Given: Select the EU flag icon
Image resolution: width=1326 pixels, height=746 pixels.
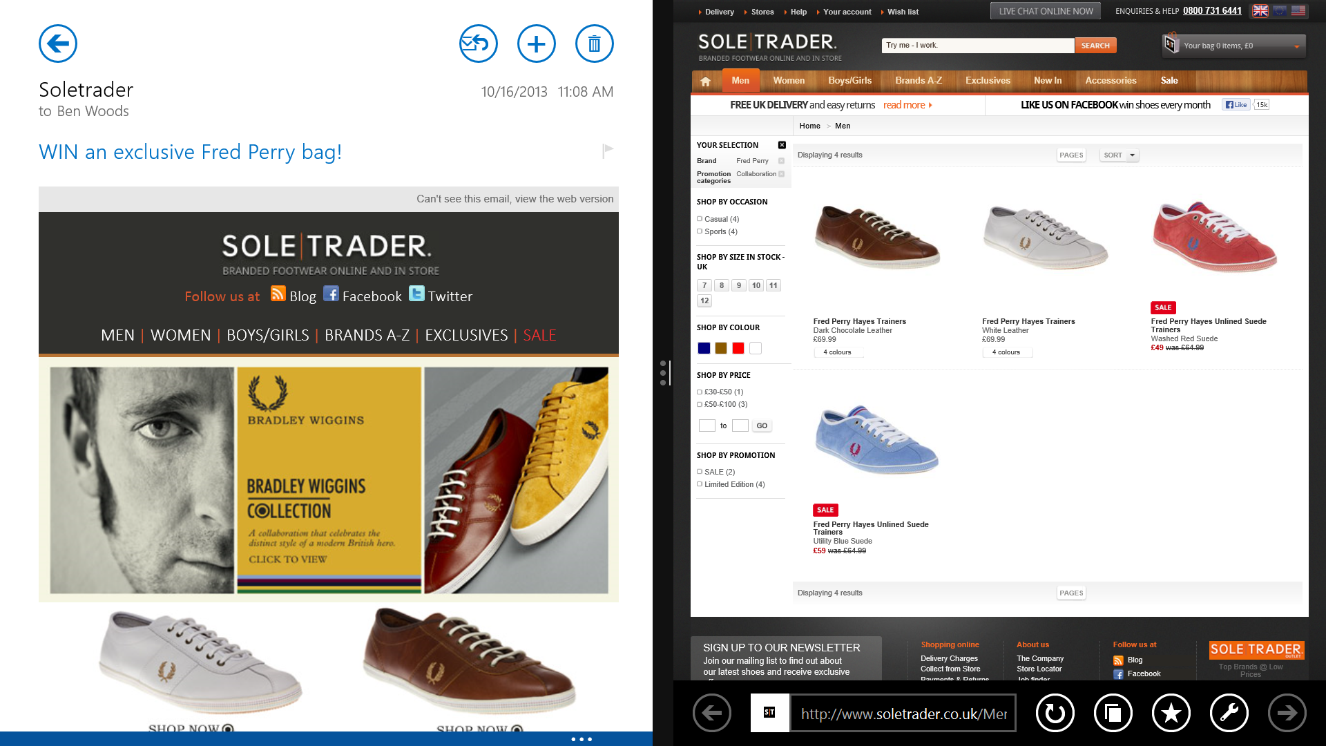Looking at the screenshot, I should pos(1280,10).
